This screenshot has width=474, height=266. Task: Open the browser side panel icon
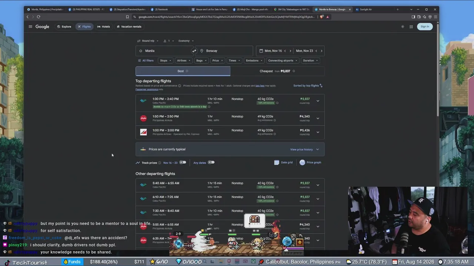[x=413, y=17]
